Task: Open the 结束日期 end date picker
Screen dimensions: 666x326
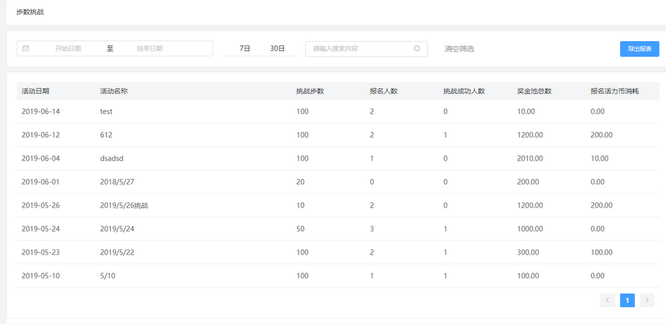Action: (149, 48)
